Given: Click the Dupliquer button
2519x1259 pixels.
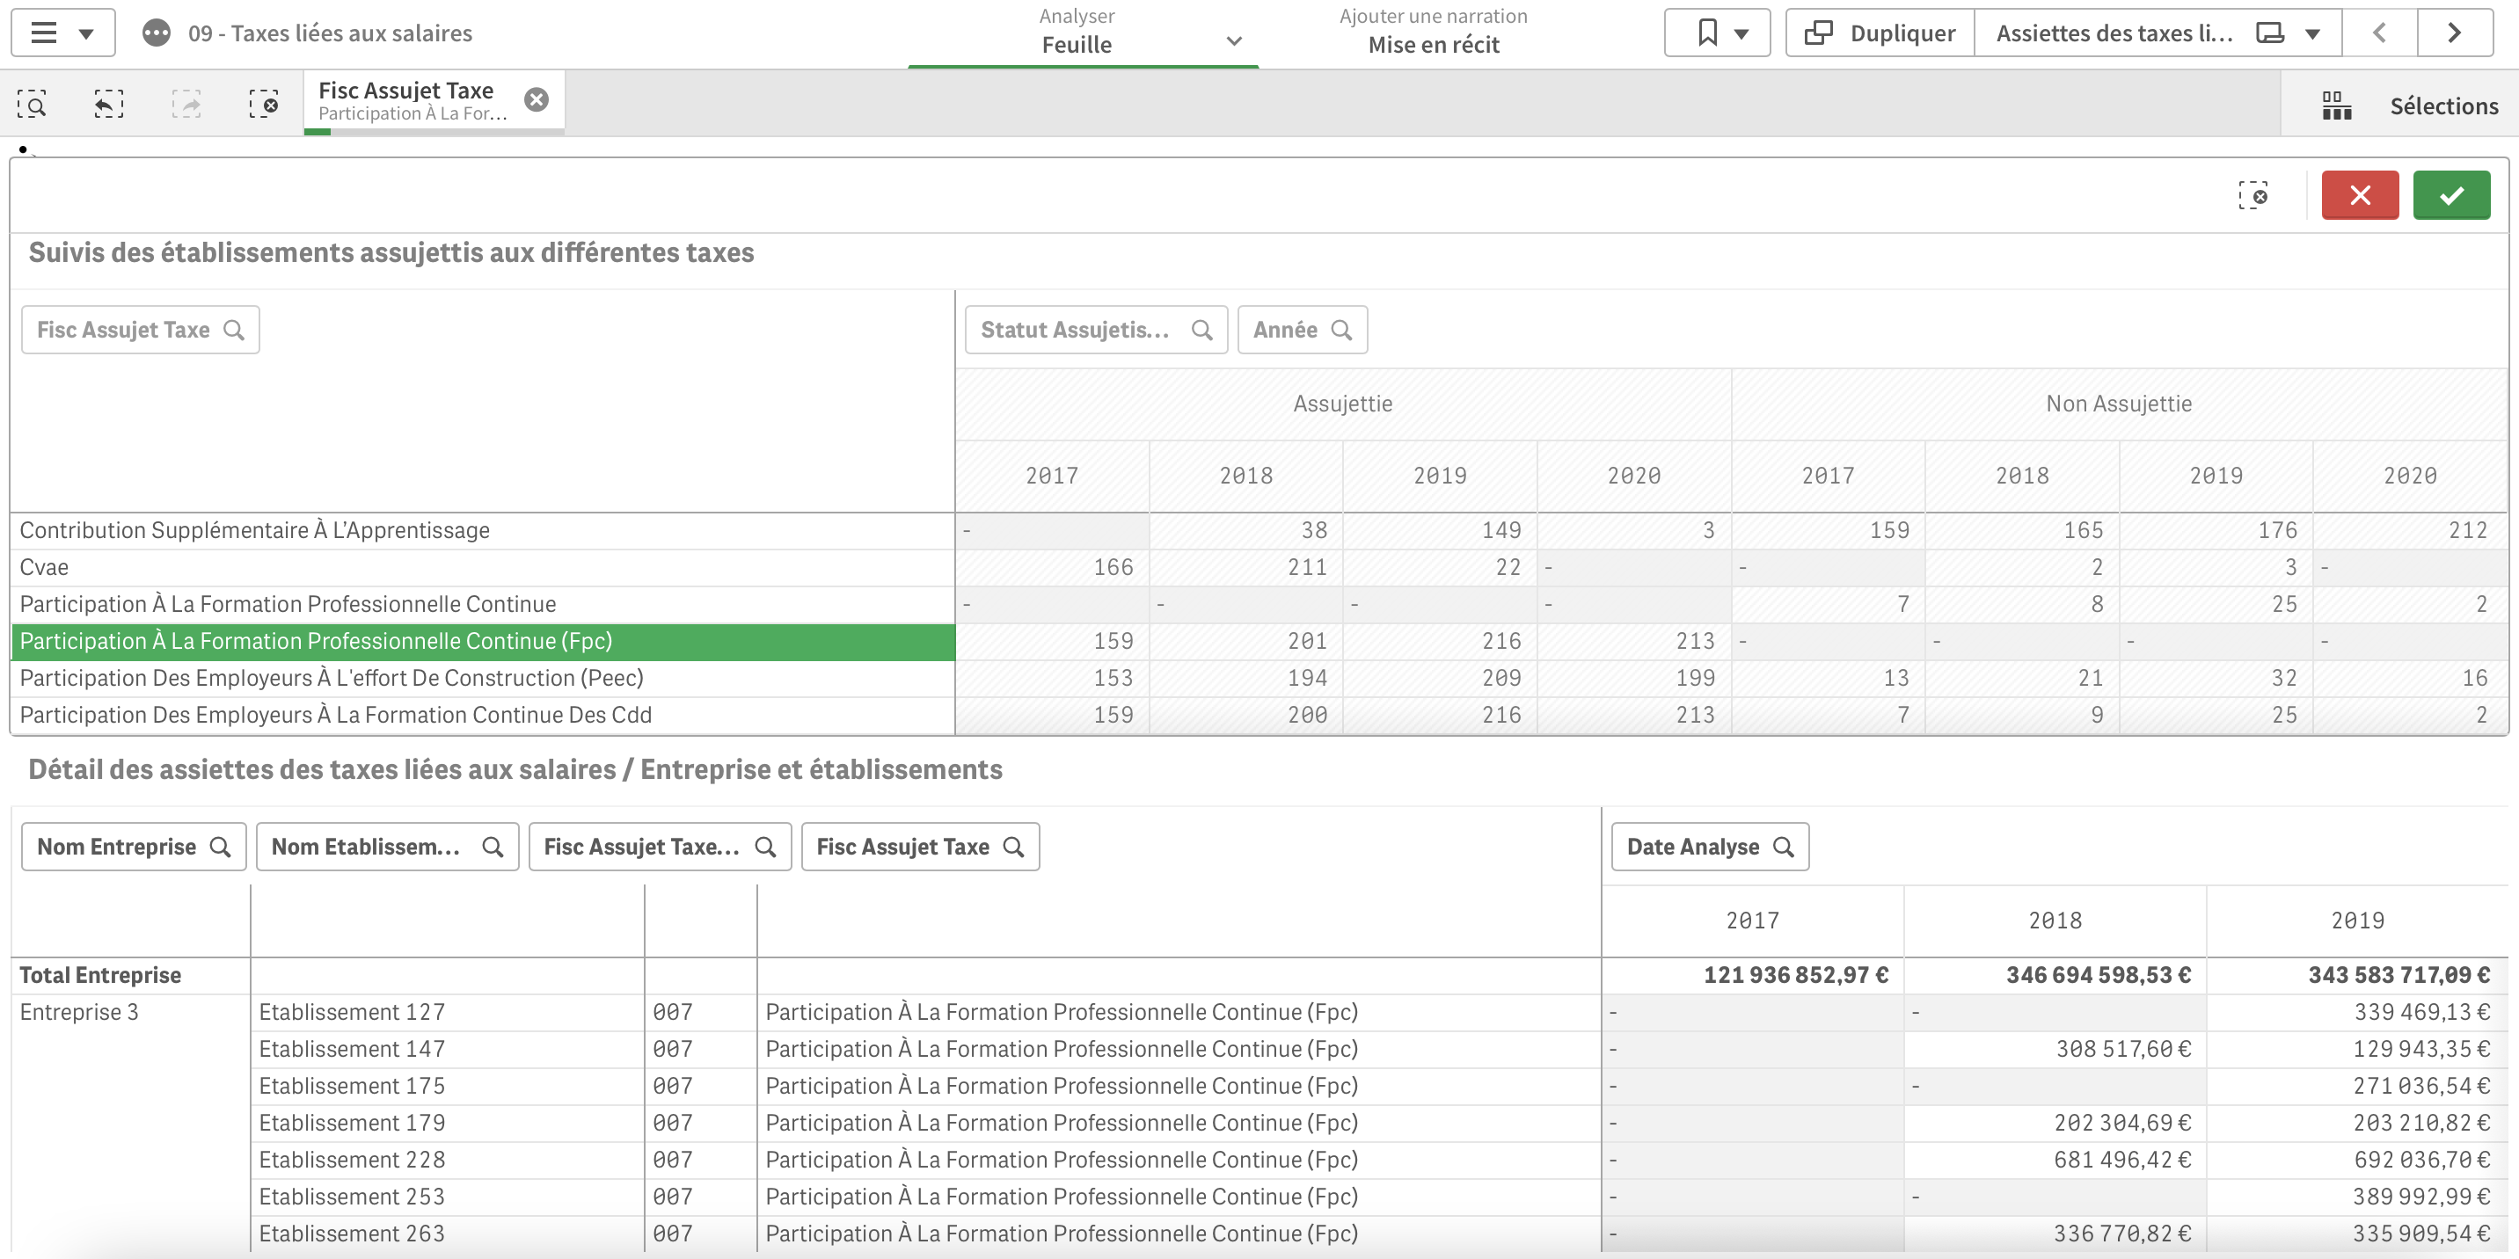Looking at the screenshot, I should pyautogui.click(x=1880, y=33).
